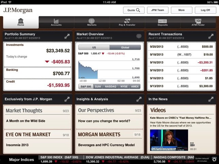Open the ATM Finder tab
The image size is (219, 164).
tap(198, 22)
